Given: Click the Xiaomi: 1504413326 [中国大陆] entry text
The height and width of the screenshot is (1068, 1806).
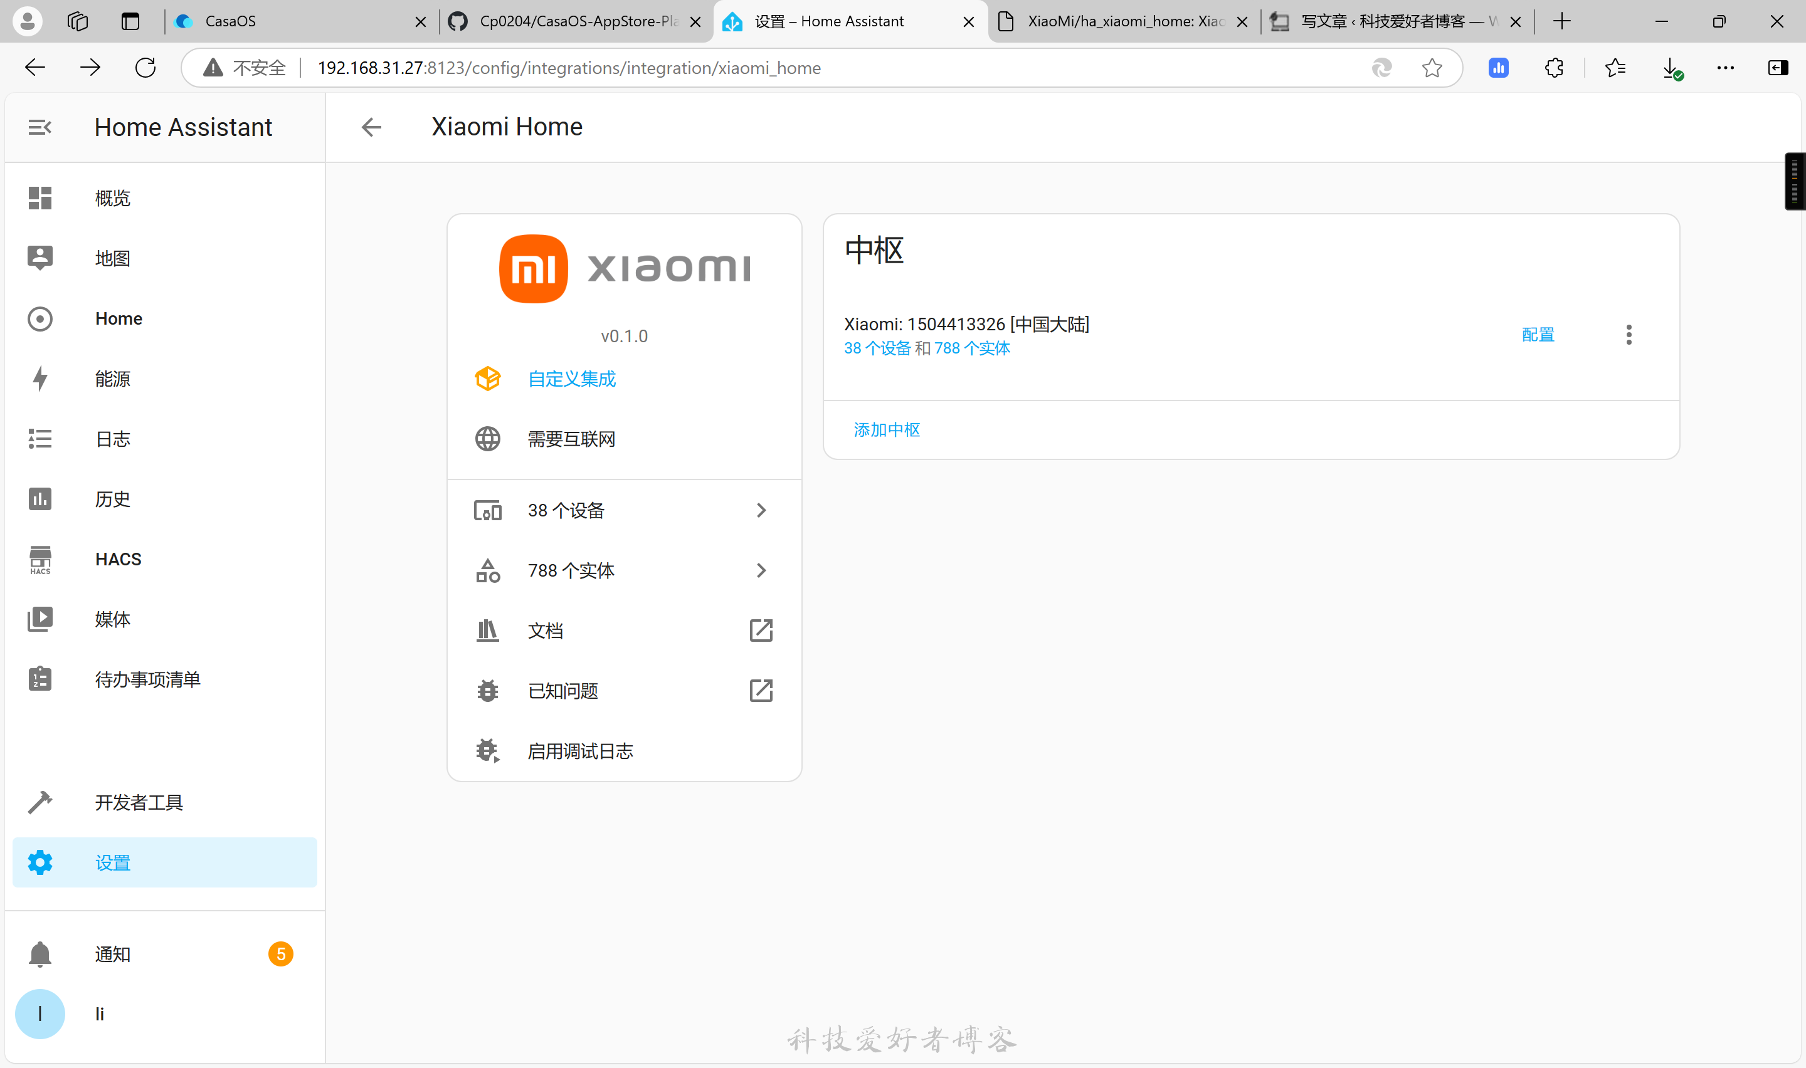Looking at the screenshot, I should [x=967, y=325].
